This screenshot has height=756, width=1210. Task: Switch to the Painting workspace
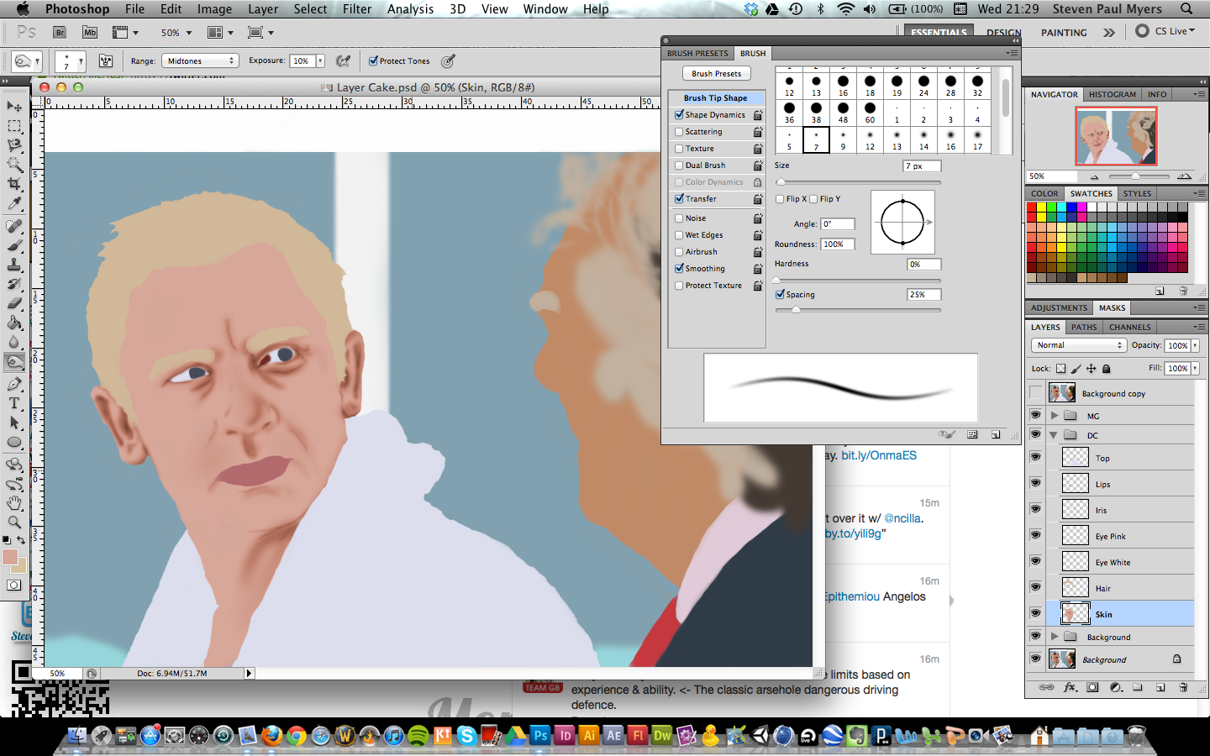(1064, 33)
